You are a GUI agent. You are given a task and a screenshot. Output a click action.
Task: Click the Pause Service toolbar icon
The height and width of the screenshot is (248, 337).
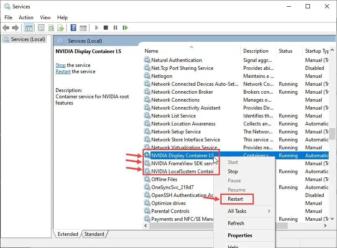[x=115, y=28]
